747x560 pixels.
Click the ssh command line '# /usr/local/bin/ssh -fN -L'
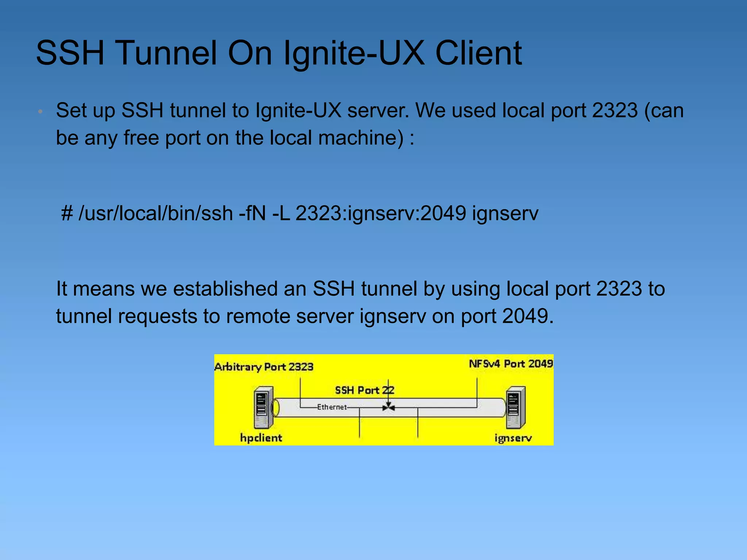click(300, 213)
